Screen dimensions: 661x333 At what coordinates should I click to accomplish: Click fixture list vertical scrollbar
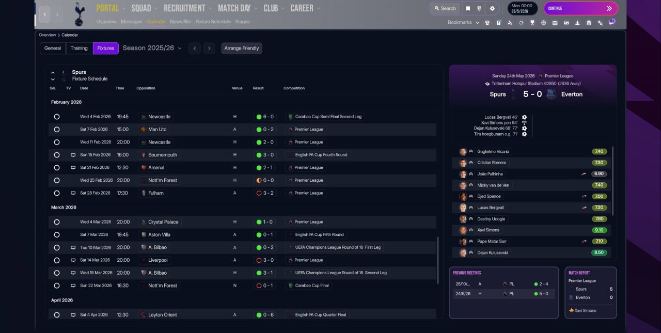[438, 261]
